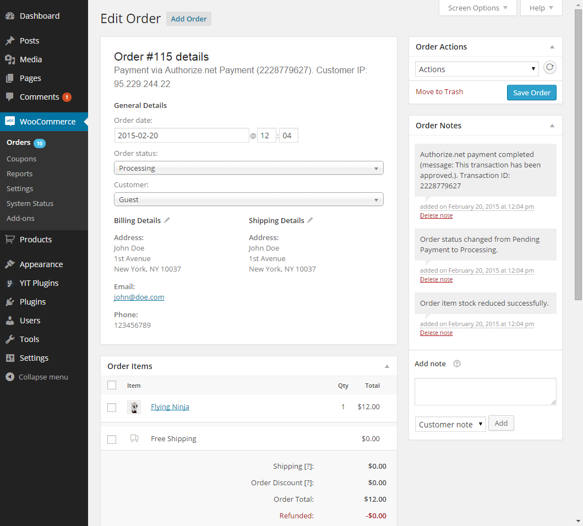Go to Reports under WooCommerce
Screen dimensions: 583x526
click(x=20, y=173)
